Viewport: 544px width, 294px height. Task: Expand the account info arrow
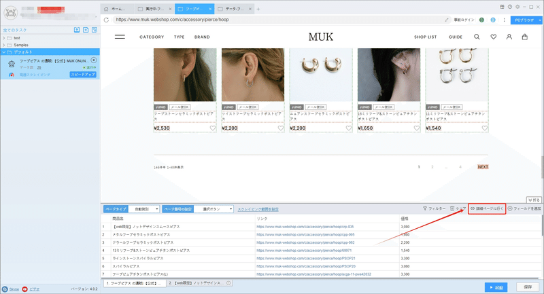pyautogui.click(x=96, y=16)
